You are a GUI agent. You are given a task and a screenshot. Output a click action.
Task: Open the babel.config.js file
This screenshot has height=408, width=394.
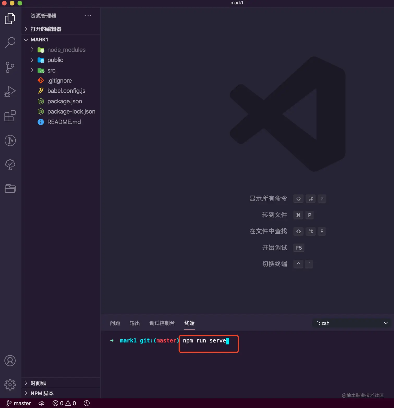click(66, 91)
